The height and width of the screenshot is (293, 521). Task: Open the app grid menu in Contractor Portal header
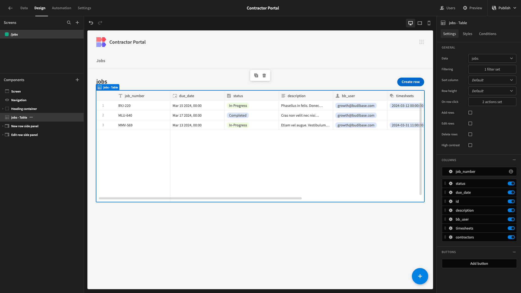(421, 42)
